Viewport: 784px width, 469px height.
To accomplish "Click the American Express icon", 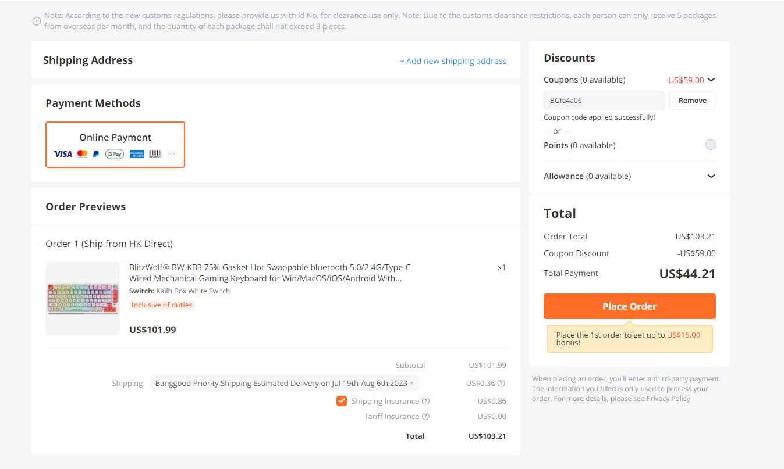I will [137, 154].
